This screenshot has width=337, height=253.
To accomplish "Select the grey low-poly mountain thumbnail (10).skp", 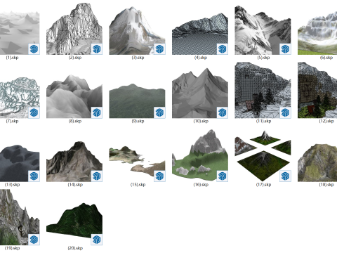I will coord(200,93).
